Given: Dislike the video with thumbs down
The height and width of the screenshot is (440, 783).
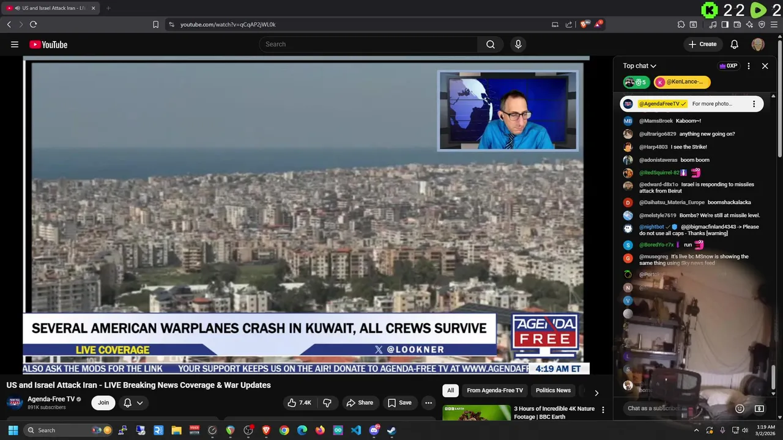Looking at the screenshot, I should click(x=327, y=403).
